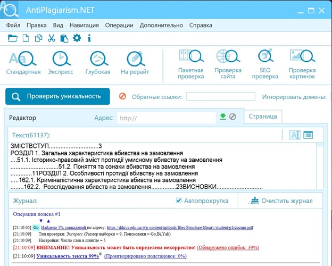Select the Глубокая check mode

click(98, 63)
